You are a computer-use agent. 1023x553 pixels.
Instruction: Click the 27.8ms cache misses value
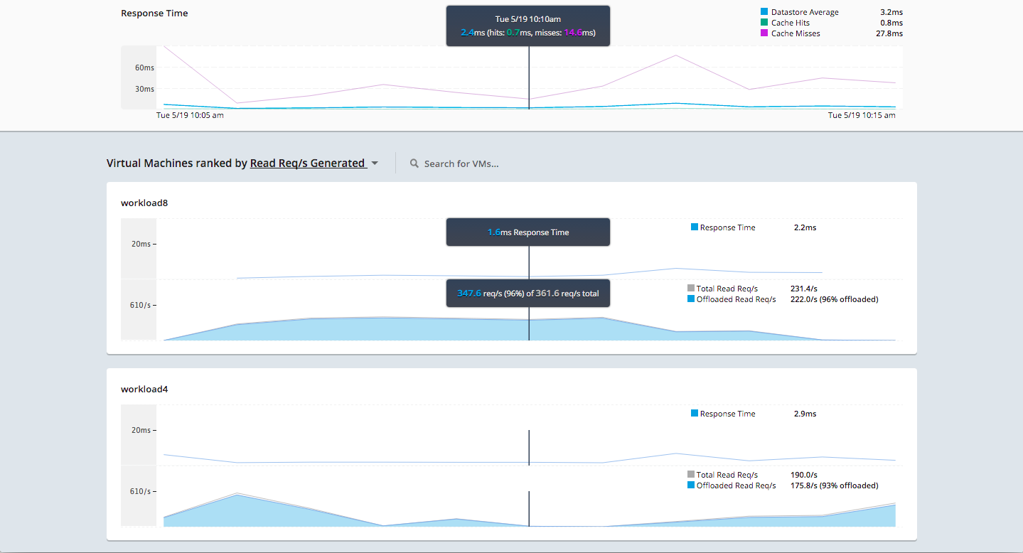889,33
